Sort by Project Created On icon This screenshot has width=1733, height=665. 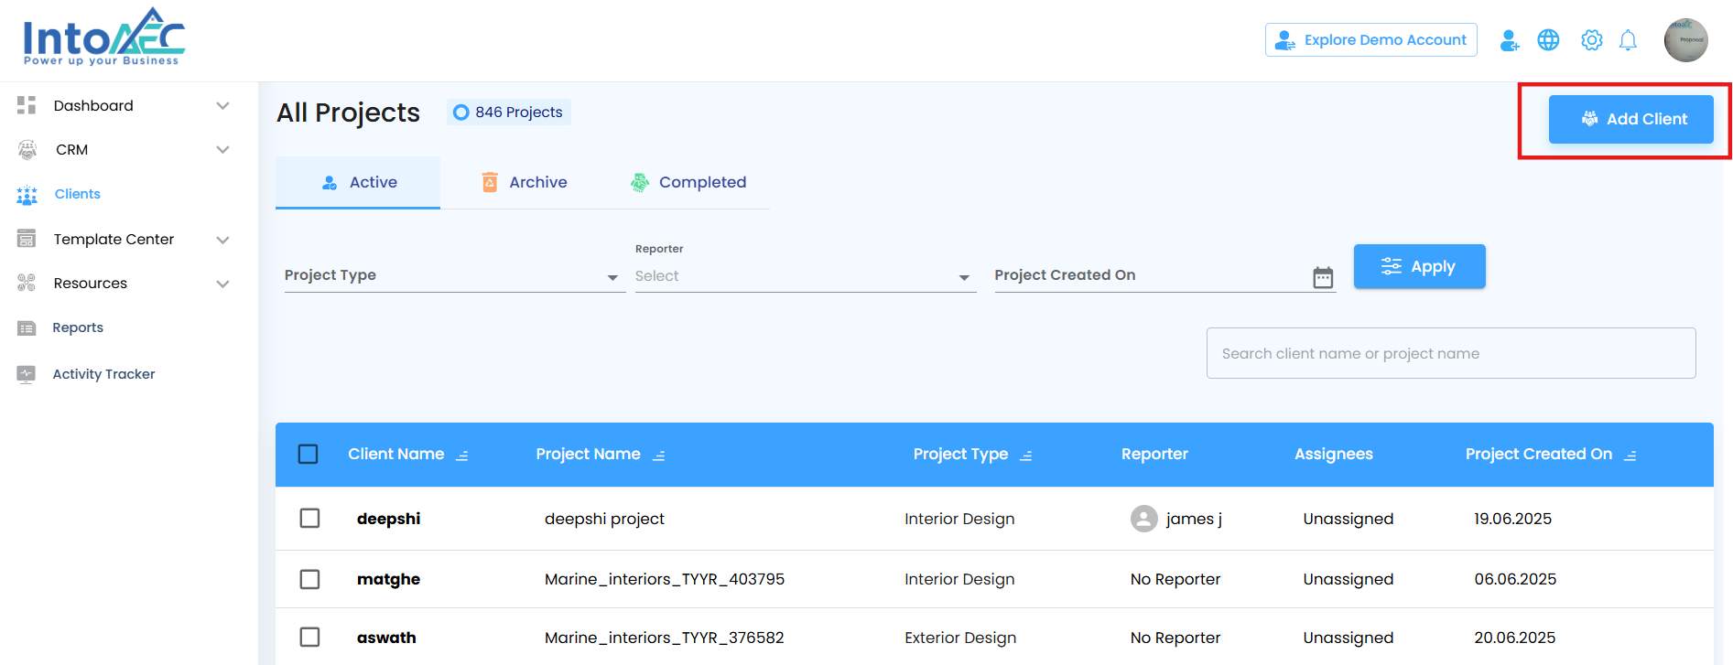click(1630, 456)
